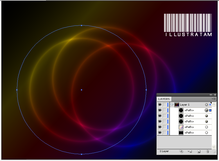The image size is (219, 161).
Task: Hide Layer 1 using its eye icon
Action: (160, 105)
